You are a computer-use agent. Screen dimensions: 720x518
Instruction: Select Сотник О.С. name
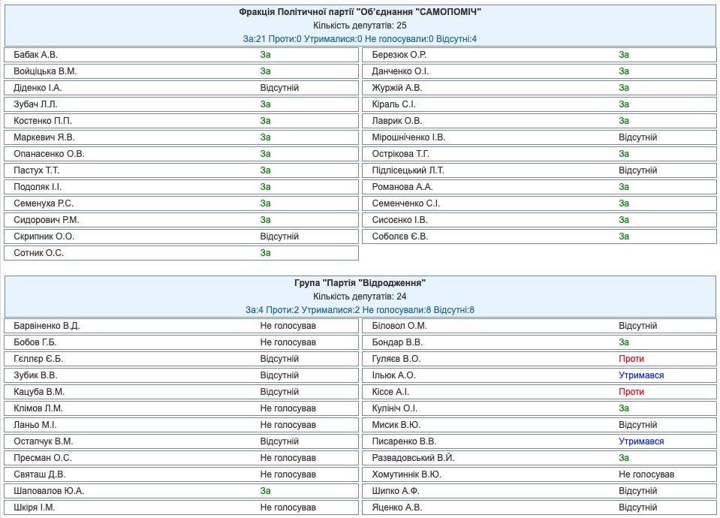[x=39, y=253]
